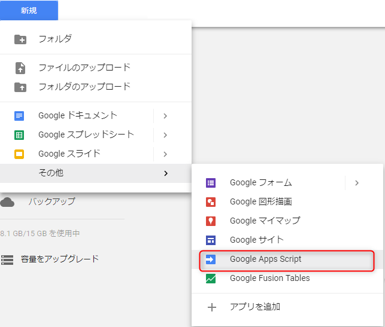The image size is (385, 327).
Task: Open 容量をアップグレード link
Action: coord(60,259)
